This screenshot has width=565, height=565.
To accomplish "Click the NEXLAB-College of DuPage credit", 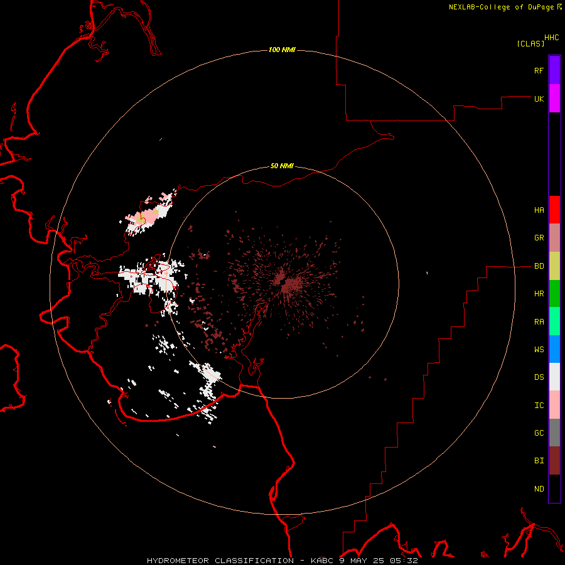I will tap(501, 7).
